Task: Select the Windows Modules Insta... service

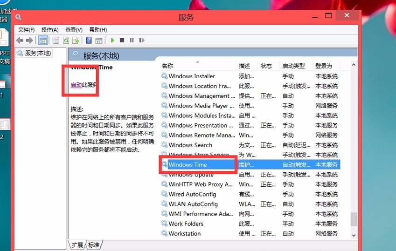Action: point(250,115)
